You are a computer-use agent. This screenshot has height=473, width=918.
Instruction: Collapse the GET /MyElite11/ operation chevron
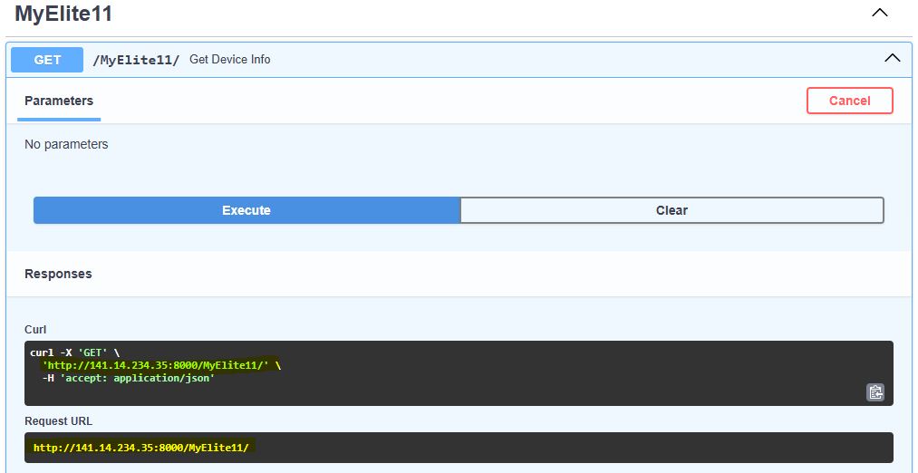[x=893, y=58]
